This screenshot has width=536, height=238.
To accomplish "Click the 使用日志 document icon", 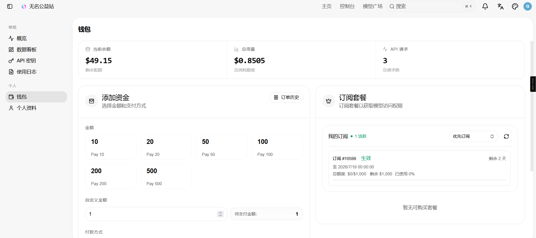I will 11,72.
